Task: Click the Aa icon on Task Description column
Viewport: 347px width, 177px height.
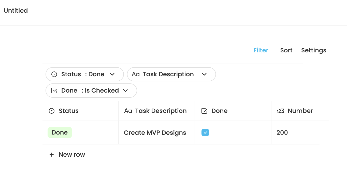Action: point(128,111)
